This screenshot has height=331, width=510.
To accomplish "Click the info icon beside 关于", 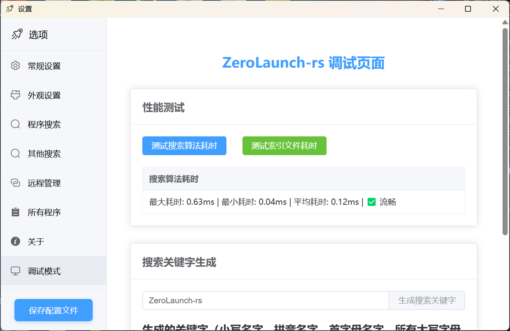I will (15, 242).
